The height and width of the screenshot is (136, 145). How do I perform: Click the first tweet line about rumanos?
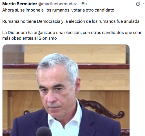coord(58,10)
